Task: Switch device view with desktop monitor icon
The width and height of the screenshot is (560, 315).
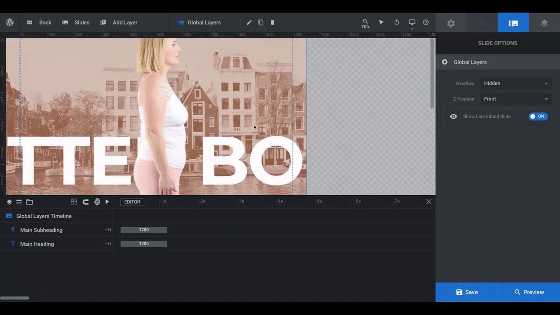Action: [x=412, y=22]
